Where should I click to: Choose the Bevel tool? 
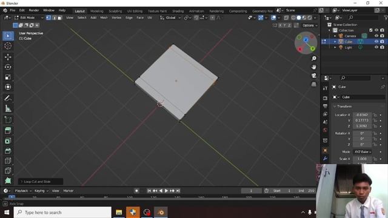[8, 151]
